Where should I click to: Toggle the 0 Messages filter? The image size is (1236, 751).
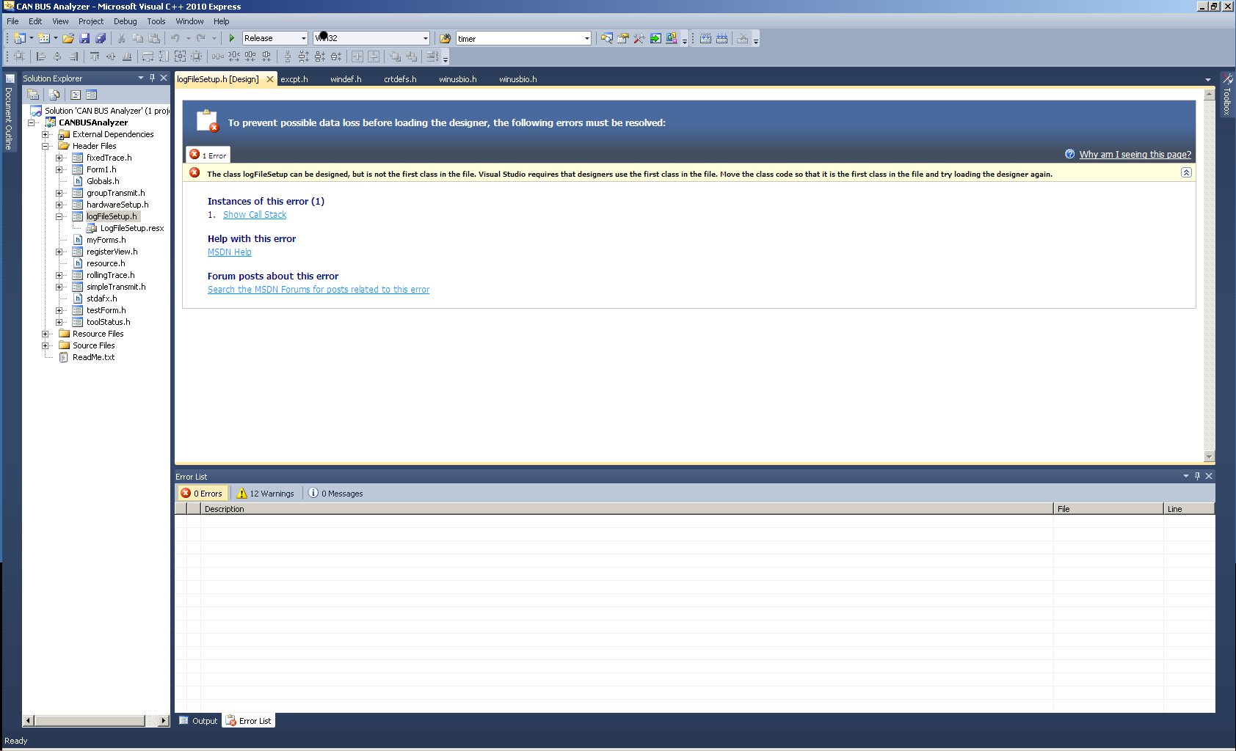coord(335,494)
